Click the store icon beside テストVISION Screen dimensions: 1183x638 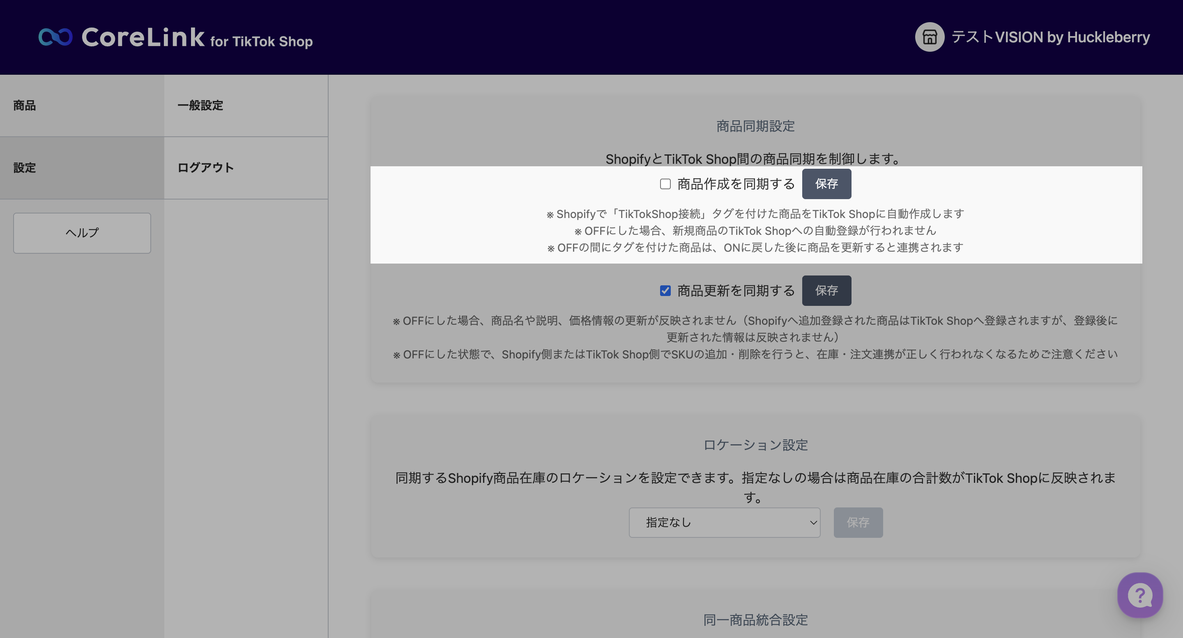(929, 37)
